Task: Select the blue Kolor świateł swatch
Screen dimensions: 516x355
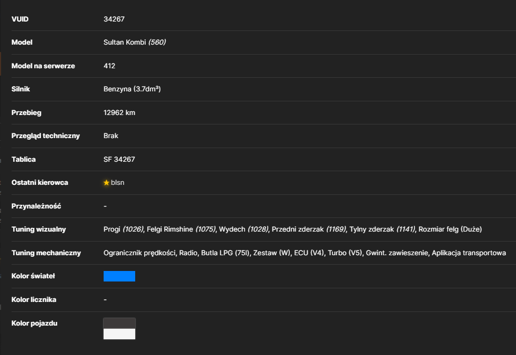Action: [119, 276]
